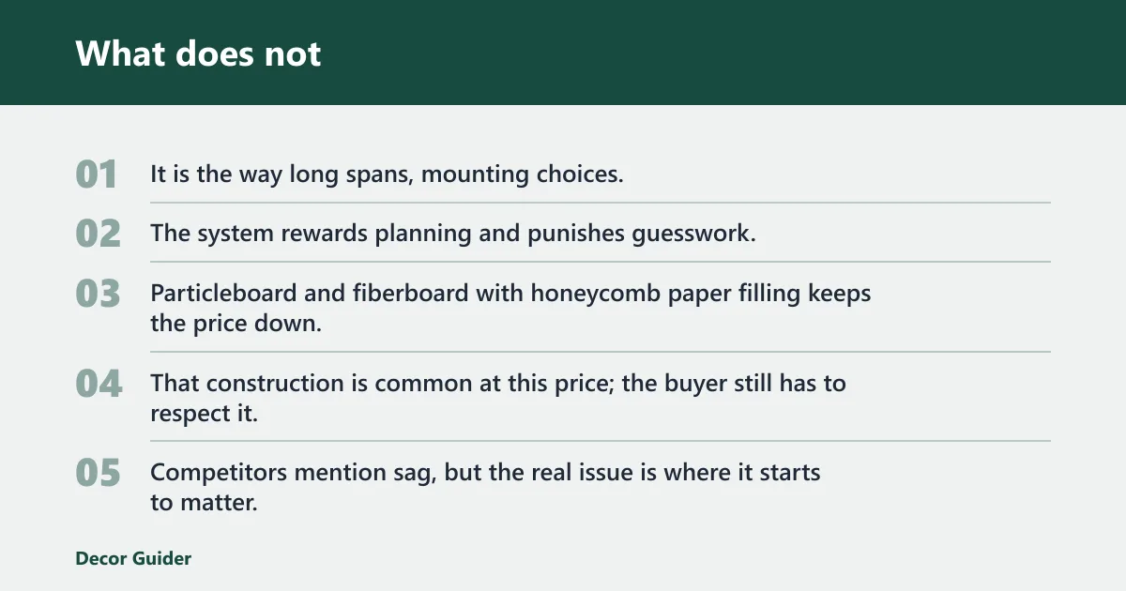Click the 'long spans, mounting choices' sentence

[x=387, y=174]
